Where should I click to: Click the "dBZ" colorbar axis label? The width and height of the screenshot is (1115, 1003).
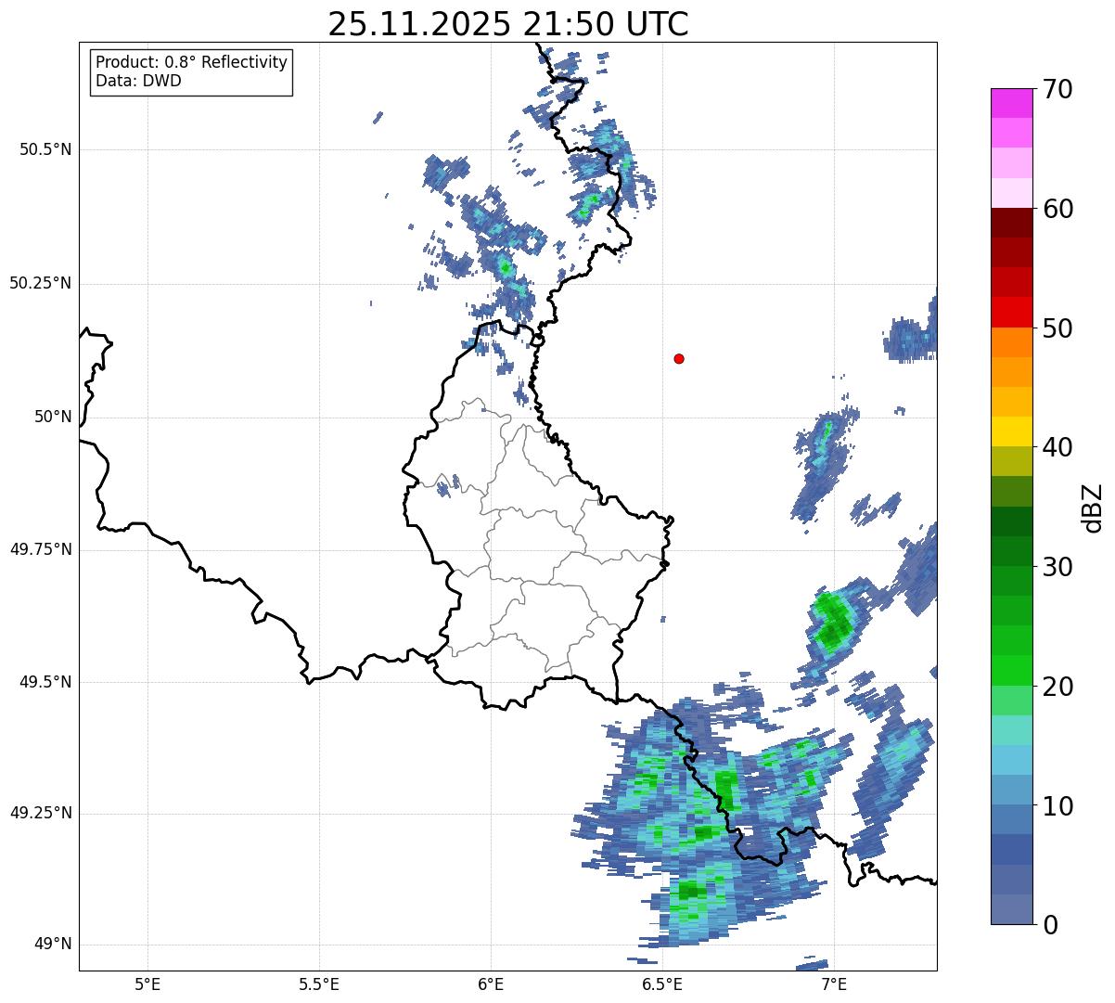tap(1092, 507)
